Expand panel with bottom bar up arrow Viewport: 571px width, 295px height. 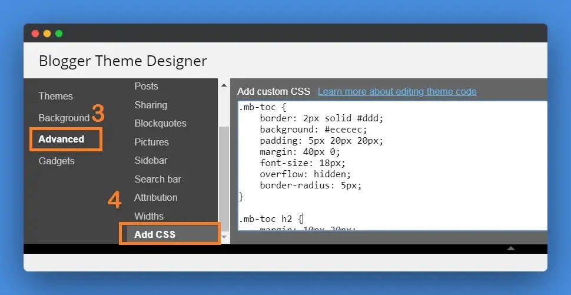point(511,248)
